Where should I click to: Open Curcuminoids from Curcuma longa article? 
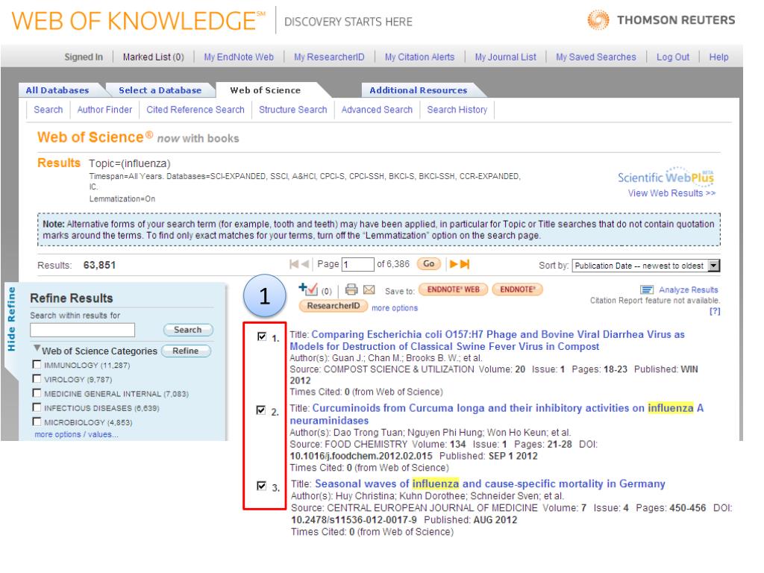point(496,414)
